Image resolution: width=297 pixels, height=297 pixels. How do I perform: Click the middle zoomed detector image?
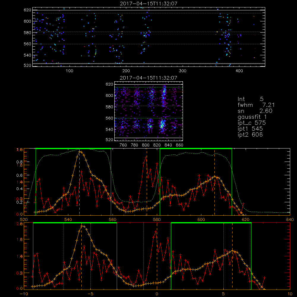pos(149,111)
